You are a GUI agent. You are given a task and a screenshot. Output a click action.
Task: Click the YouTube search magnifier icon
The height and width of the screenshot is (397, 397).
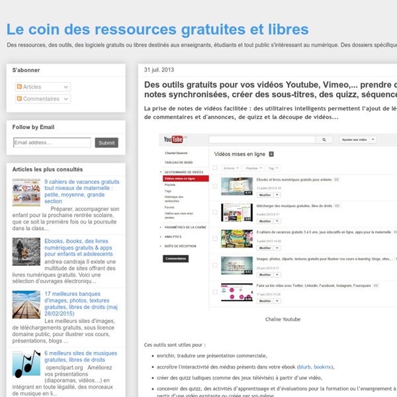[324, 140]
